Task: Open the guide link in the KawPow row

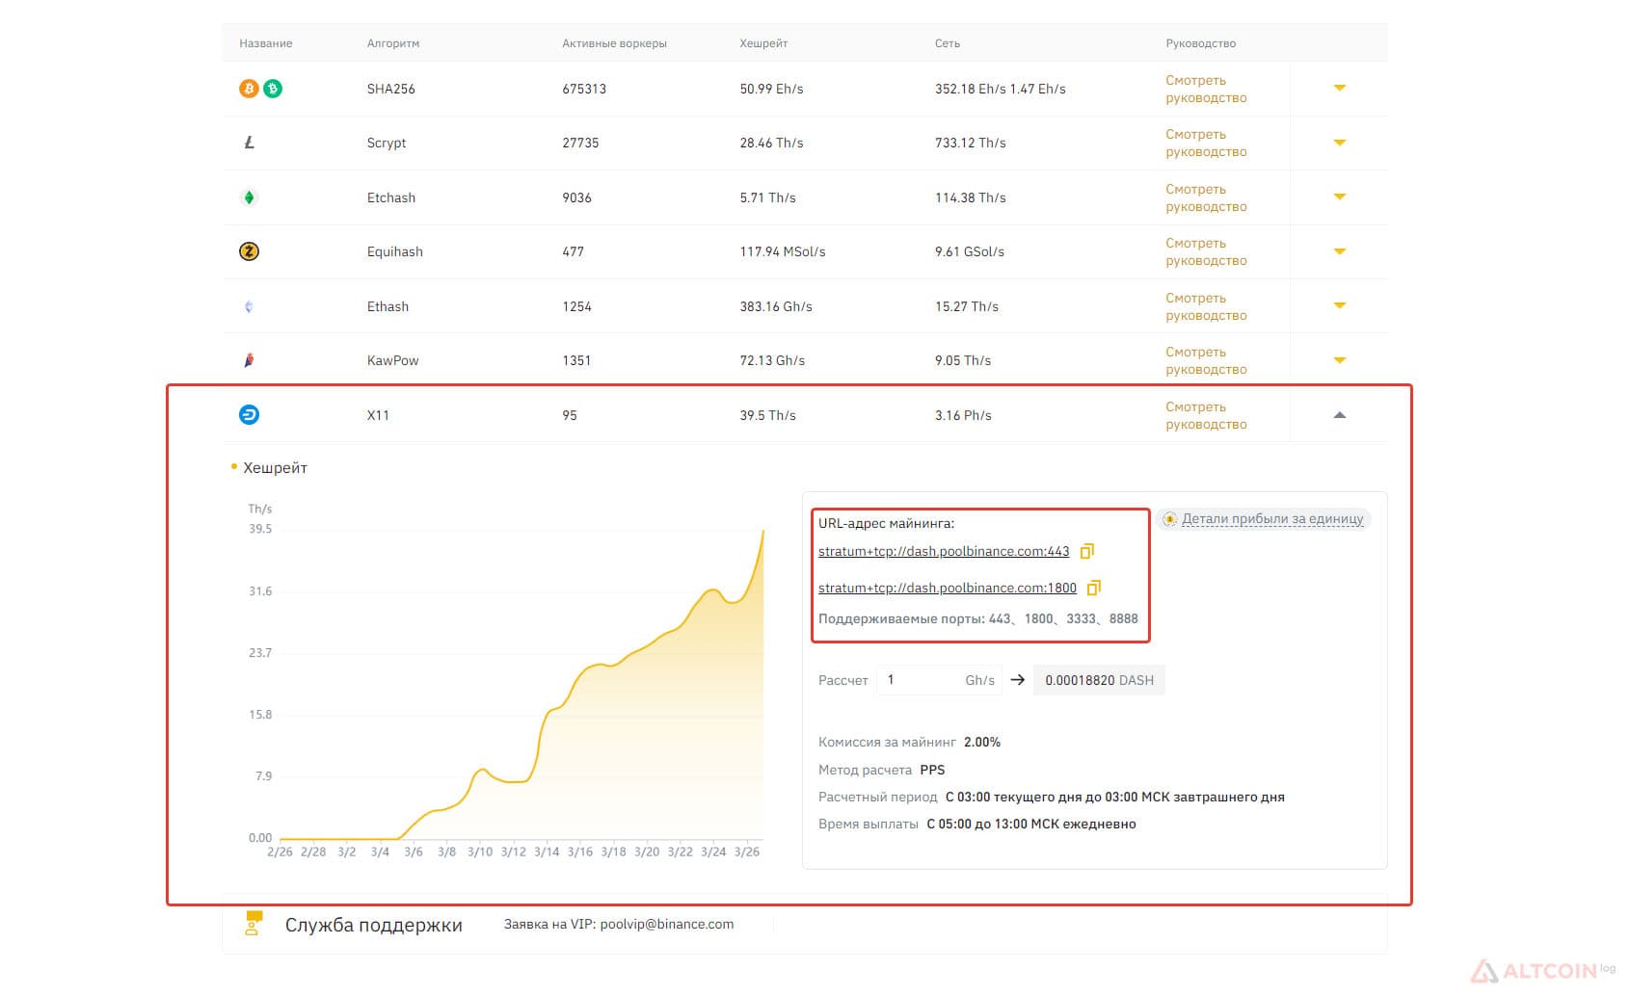Action: (1206, 360)
